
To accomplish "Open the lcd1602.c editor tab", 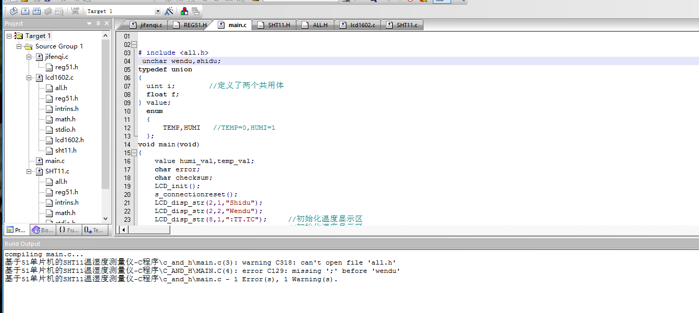I will [x=357, y=25].
